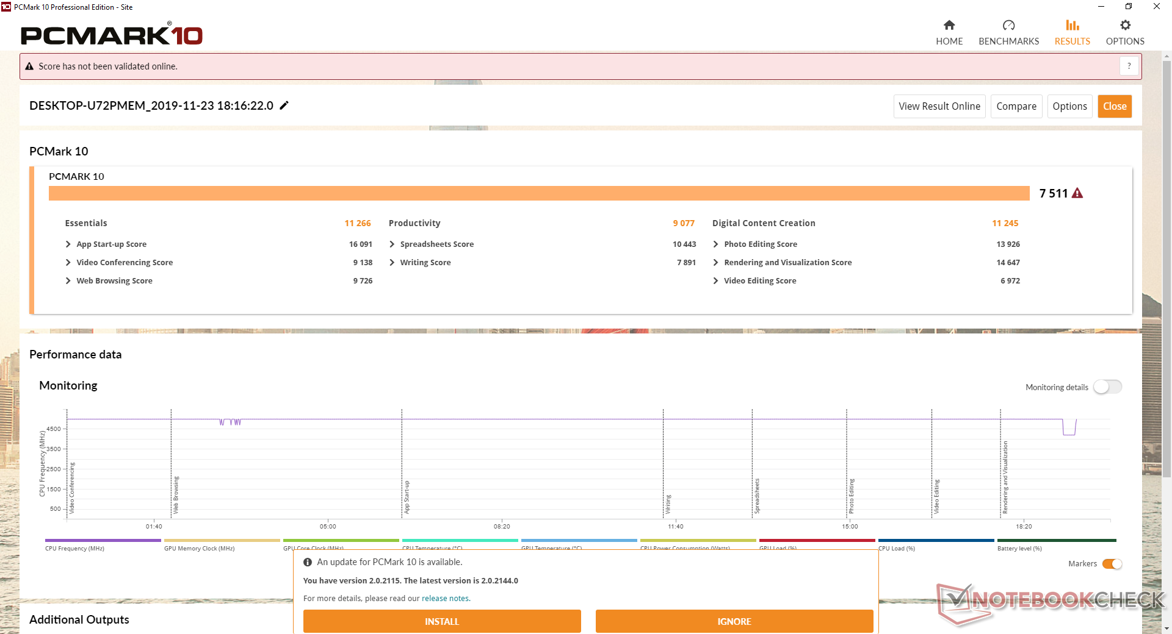Click the scrollbar down arrow
1172x634 pixels.
(1167, 628)
